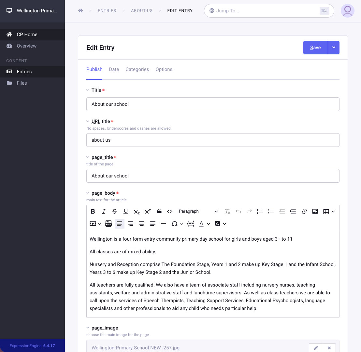Toggle underline formatting in editor toolbar
361x352 pixels.
[126, 211]
